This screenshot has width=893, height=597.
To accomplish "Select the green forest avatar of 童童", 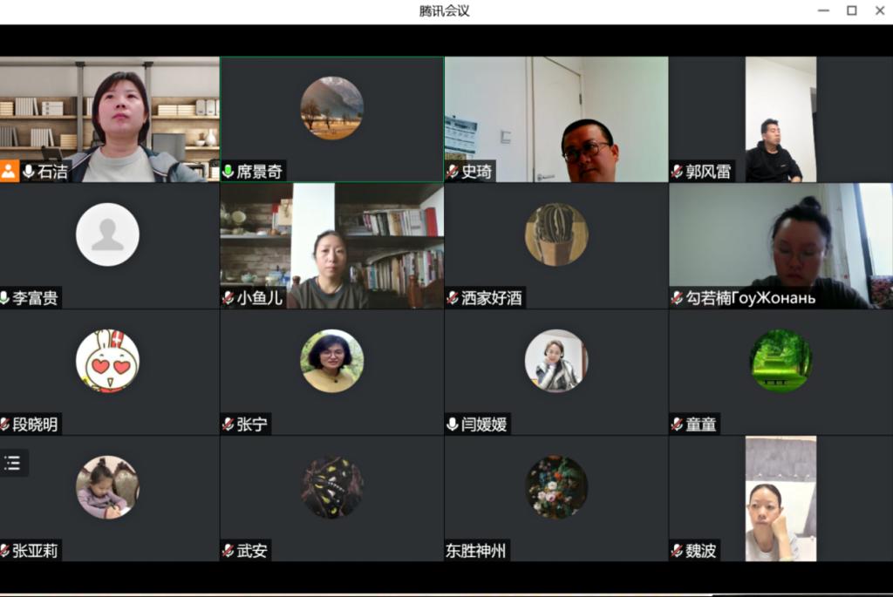I will point(781,361).
